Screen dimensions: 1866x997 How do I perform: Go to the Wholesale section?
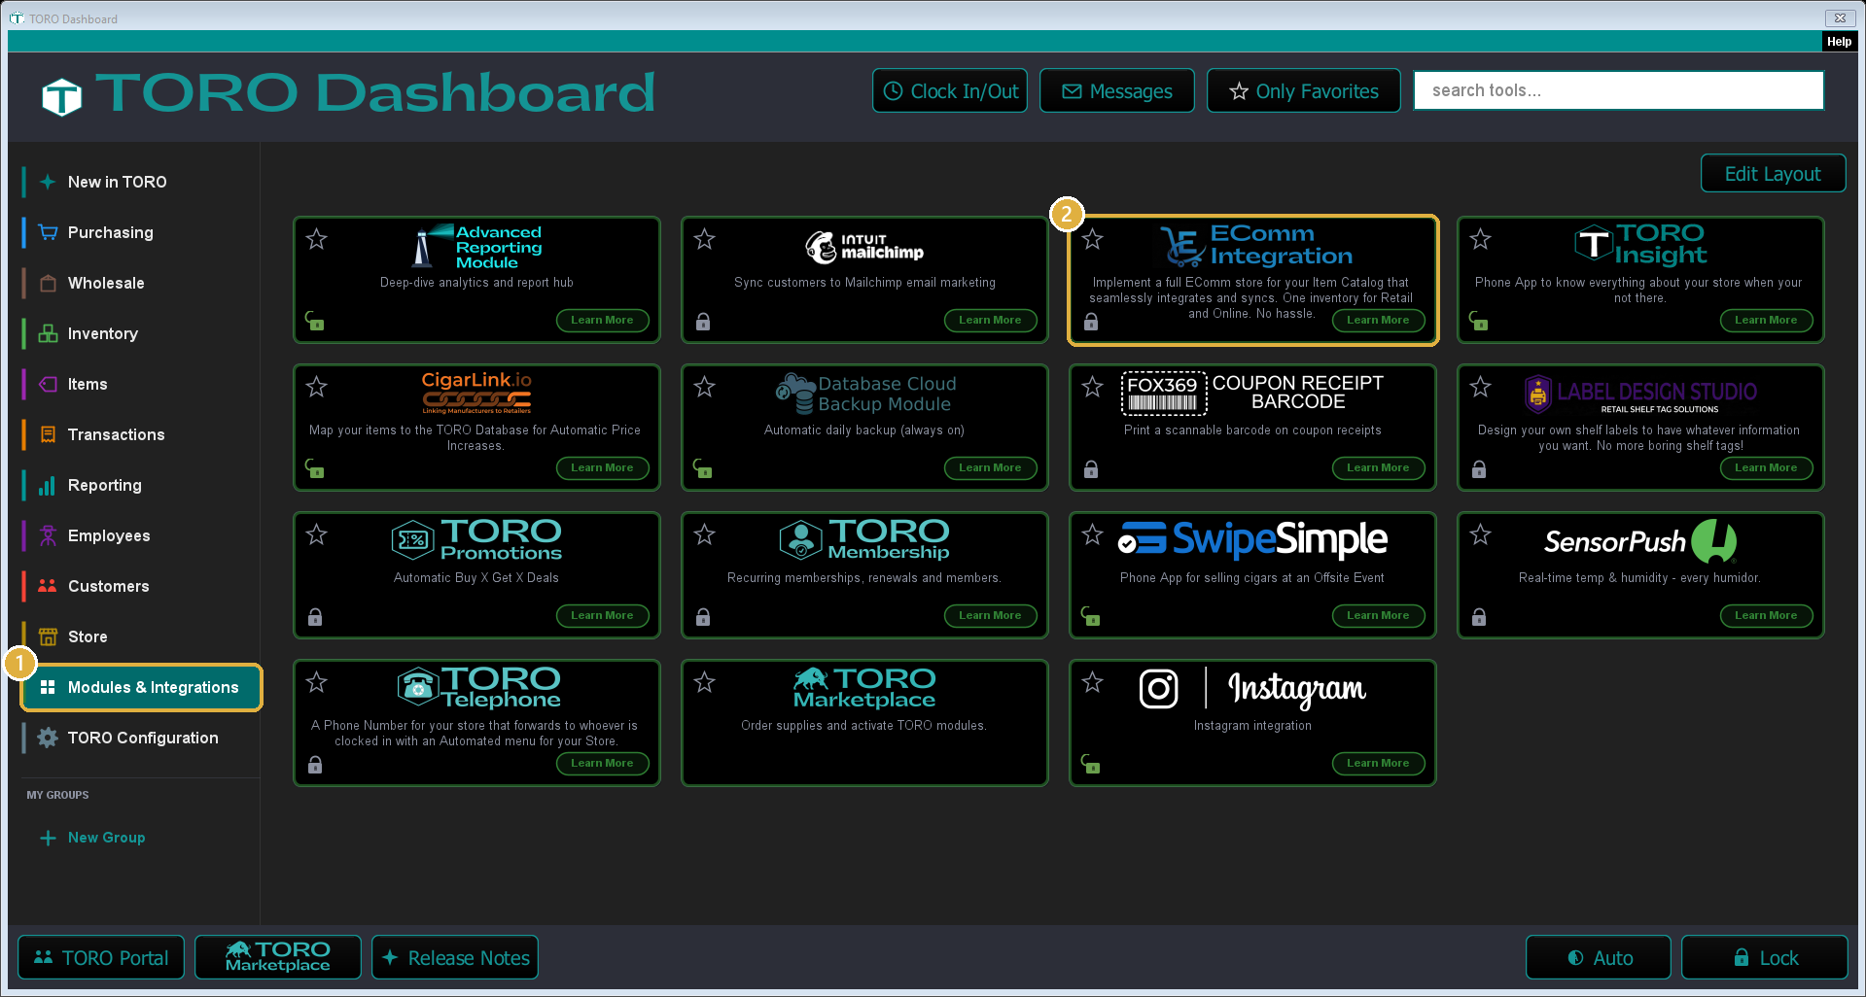tap(140, 283)
